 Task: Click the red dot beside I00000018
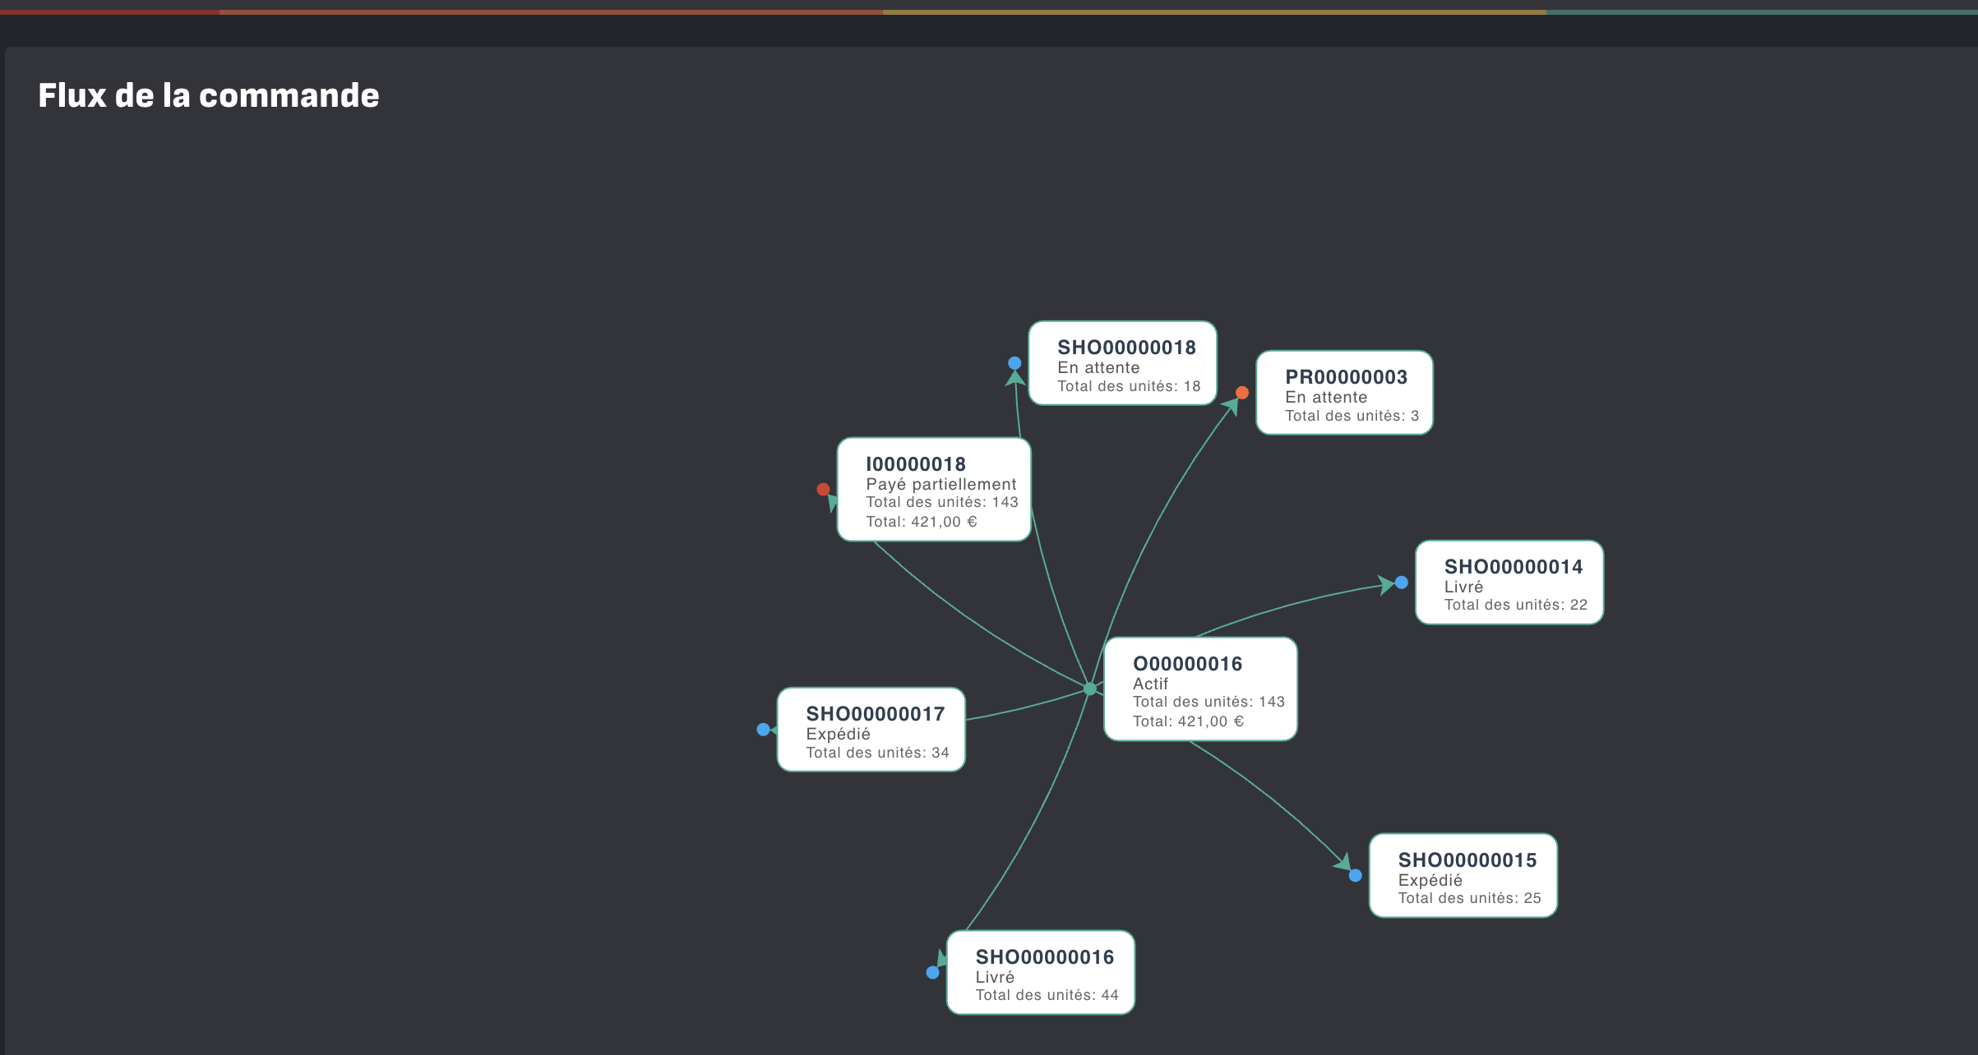[x=823, y=490]
